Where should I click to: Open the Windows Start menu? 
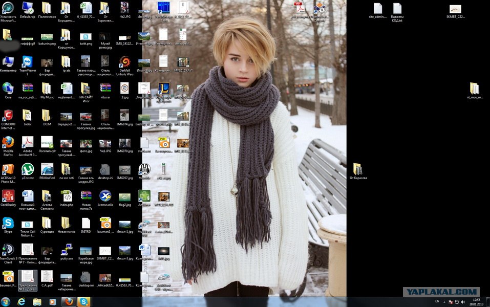(x=6, y=302)
